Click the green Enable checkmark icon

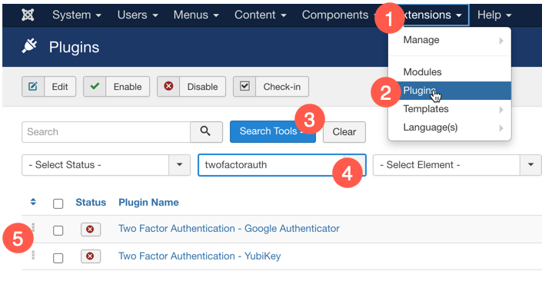[x=95, y=86]
